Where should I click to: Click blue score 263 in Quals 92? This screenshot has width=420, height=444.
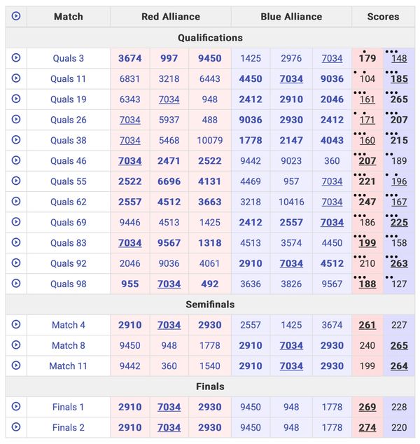[399, 264]
